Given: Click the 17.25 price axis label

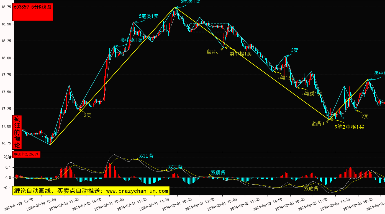Looking at the screenshot, I should point(6,109).
